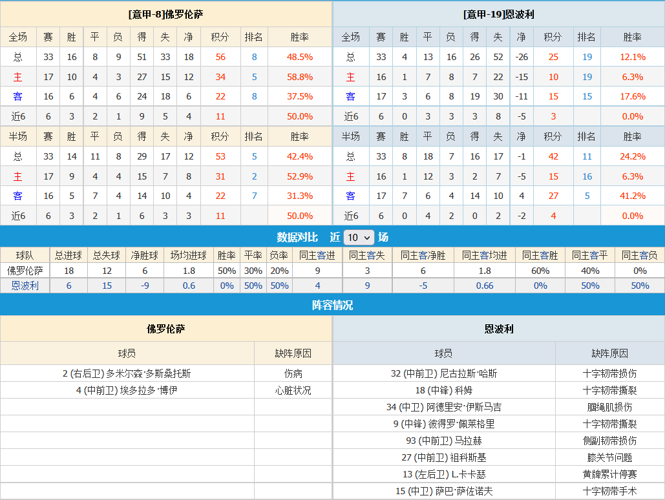The image size is (665, 500).
Task: Click player 多米尔森·多斯桑托斯 row
Action: pyautogui.click(x=127, y=373)
